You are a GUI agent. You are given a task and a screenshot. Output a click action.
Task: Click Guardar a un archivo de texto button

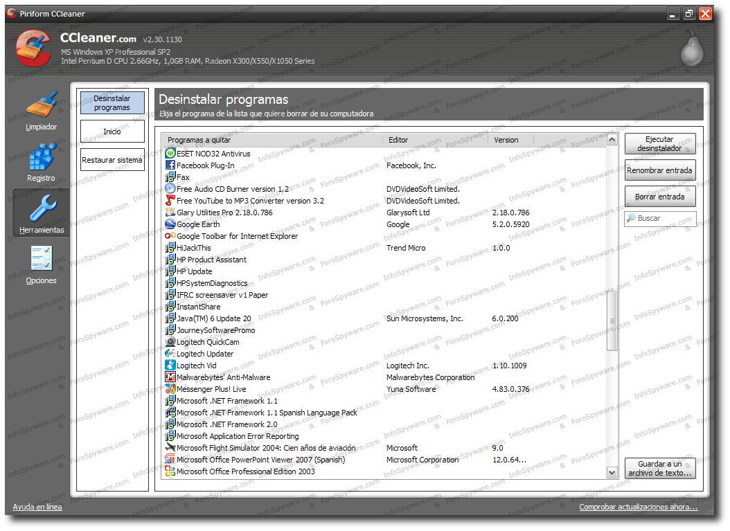659,469
